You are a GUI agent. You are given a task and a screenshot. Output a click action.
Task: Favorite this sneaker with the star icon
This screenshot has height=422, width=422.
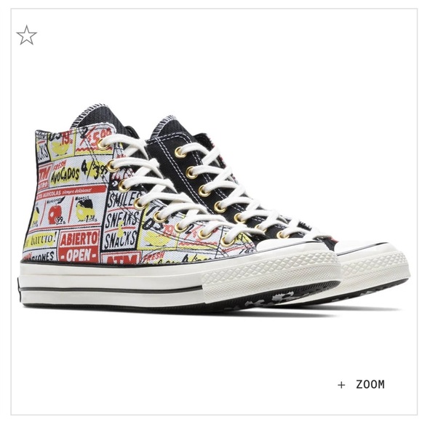click(x=26, y=35)
